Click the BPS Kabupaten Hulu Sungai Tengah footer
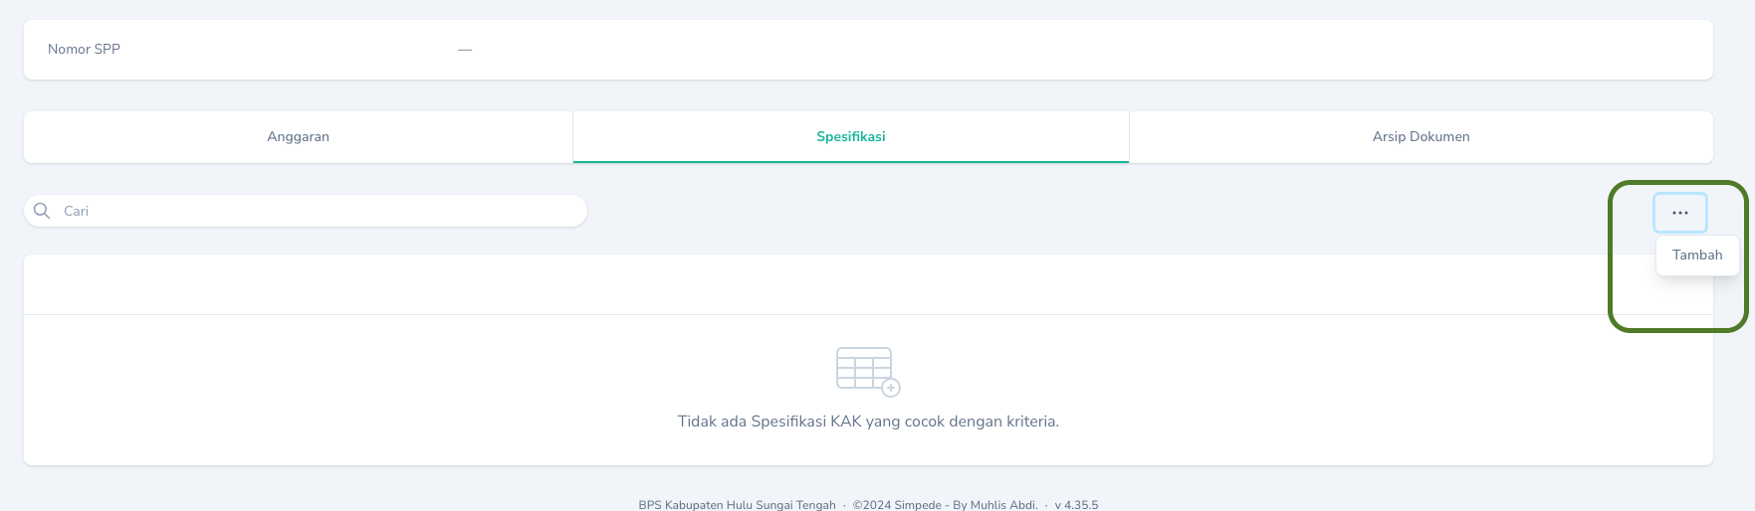This screenshot has width=1755, height=511. click(x=737, y=505)
